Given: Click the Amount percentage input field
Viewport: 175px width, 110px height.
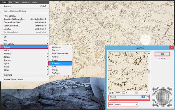Looking at the screenshot, I should pyautogui.click(x=144, y=97).
